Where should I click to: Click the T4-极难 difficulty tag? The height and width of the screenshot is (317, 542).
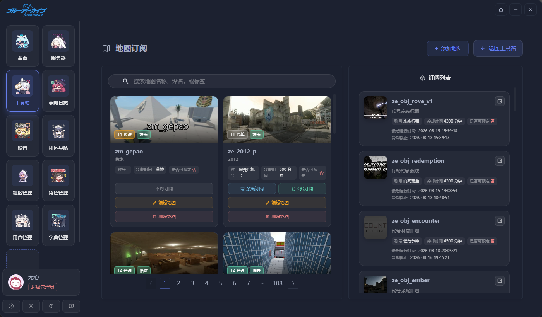coord(124,135)
